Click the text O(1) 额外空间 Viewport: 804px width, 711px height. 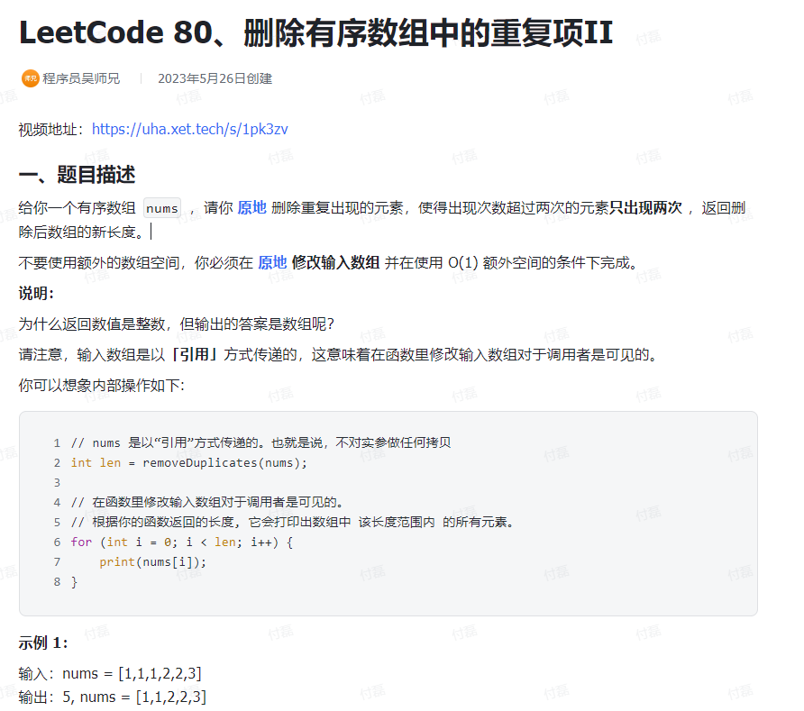tap(499, 262)
